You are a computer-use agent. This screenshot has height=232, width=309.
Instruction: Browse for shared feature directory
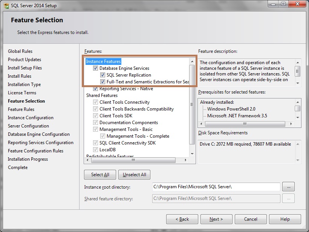(x=289, y=198)
